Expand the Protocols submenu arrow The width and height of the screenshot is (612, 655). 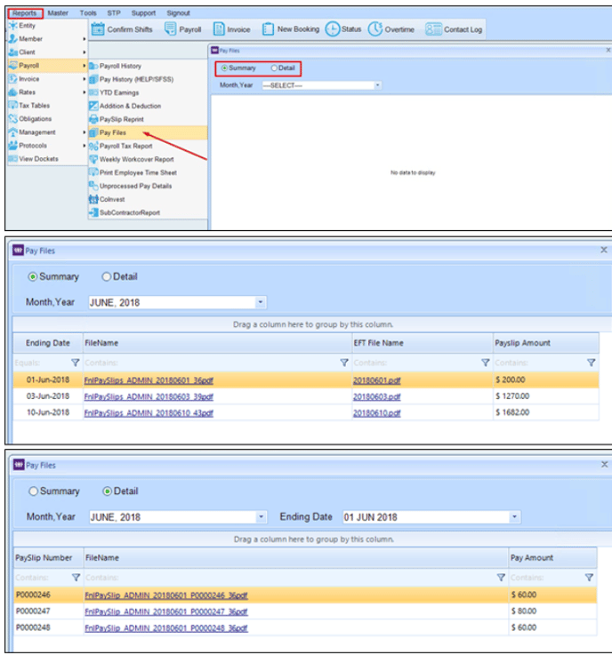click(x=84, y=146)
